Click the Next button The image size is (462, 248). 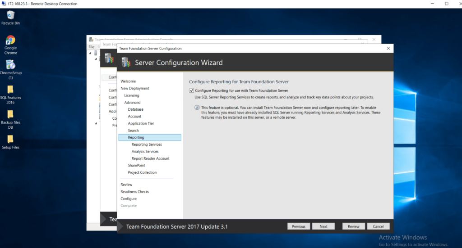[323, 226]
